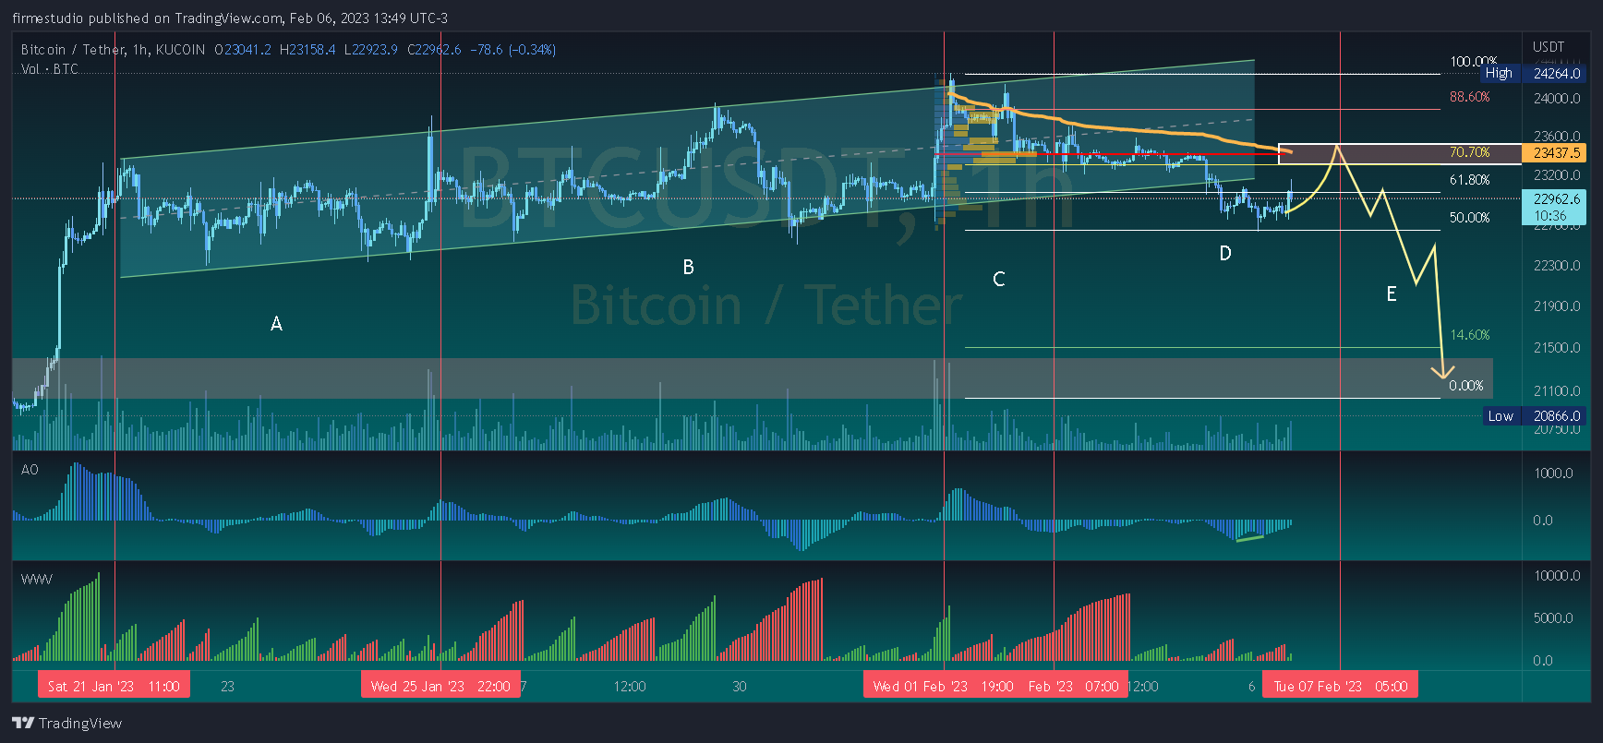Click the AO 1000.0 scale value

pyautogui.click(x=1553, y=473)
